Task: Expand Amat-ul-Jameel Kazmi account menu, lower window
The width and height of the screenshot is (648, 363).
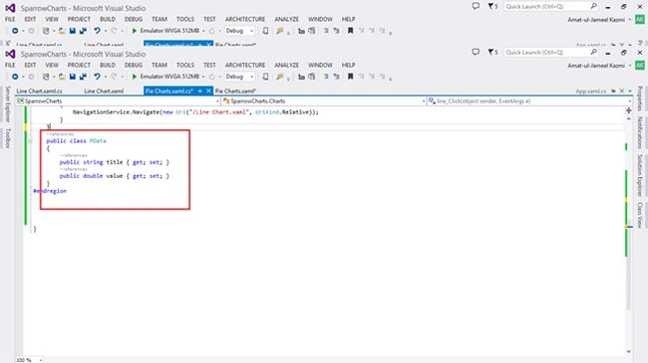Action: tap(630, 66)
